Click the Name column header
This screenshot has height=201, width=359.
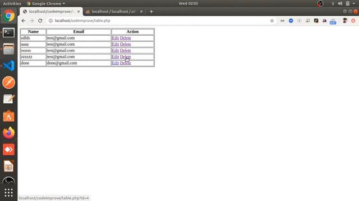(x=33, y=32)
